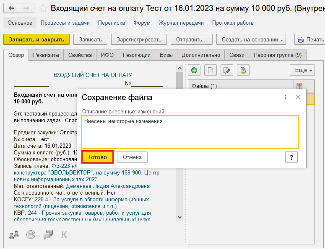This screenshot has width=325, height=249.
Task: Click the gray letter K icon
Action: click(x=64, y=234)
